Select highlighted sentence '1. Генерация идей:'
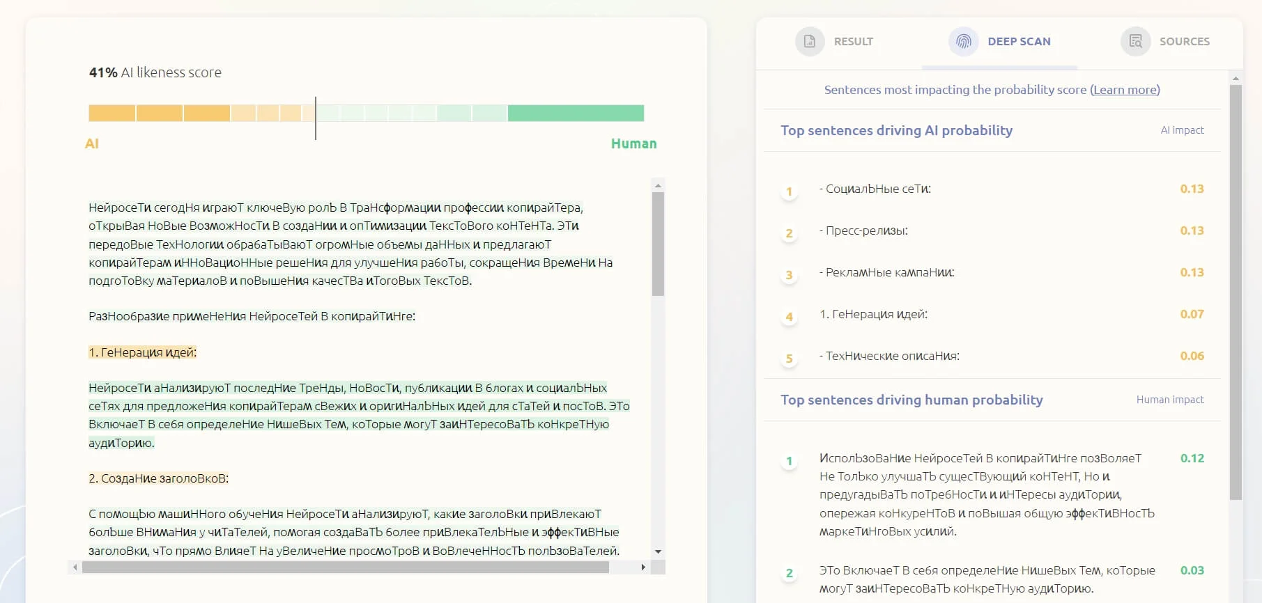 pyautogui.click(x=143, y=352)
